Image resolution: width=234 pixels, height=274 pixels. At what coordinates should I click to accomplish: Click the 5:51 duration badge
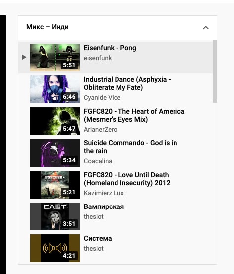coord(69,65)
